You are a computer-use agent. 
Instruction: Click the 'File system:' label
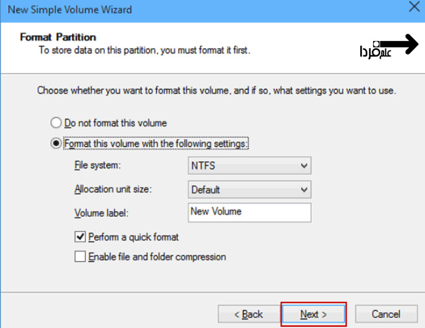point(98,166)
